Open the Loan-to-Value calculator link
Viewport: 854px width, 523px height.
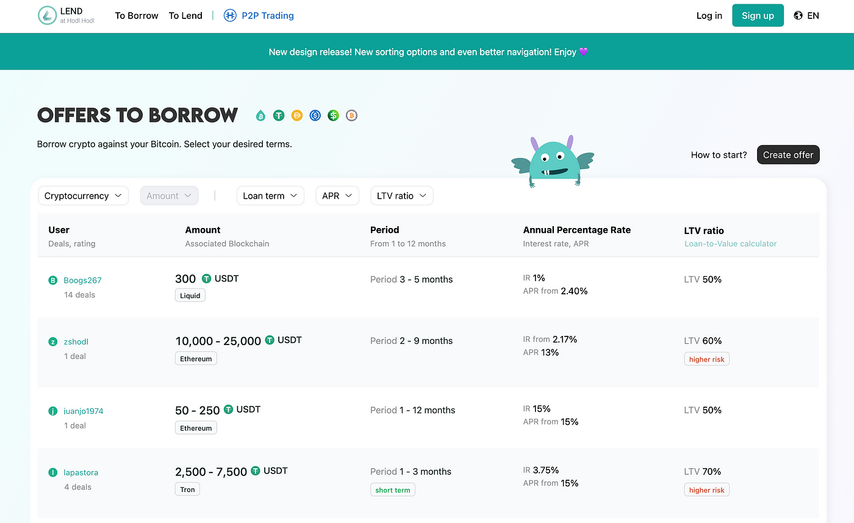730,244
